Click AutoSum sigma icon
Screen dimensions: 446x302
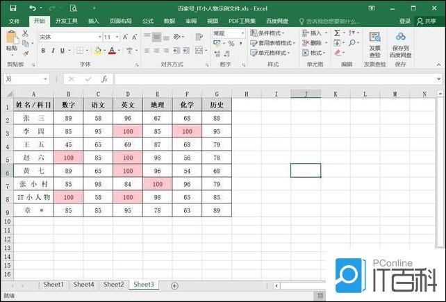337,33
